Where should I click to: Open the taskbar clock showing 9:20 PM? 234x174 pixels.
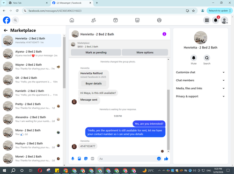(x=218, y=170)
